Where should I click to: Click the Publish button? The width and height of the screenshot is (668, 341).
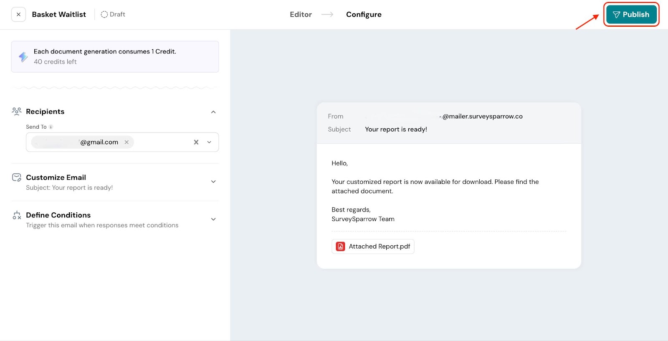pyautogui.click(x=631, y=15)
